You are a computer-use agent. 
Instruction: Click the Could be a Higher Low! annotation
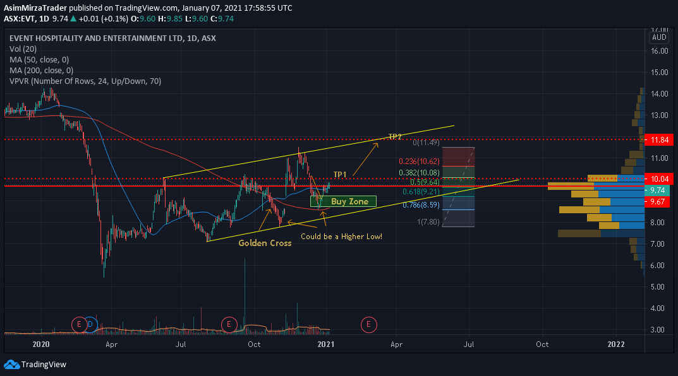(341, 236)
